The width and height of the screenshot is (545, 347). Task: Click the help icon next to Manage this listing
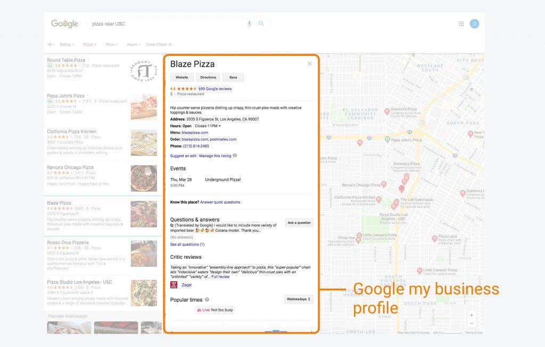tap(235, 156)
